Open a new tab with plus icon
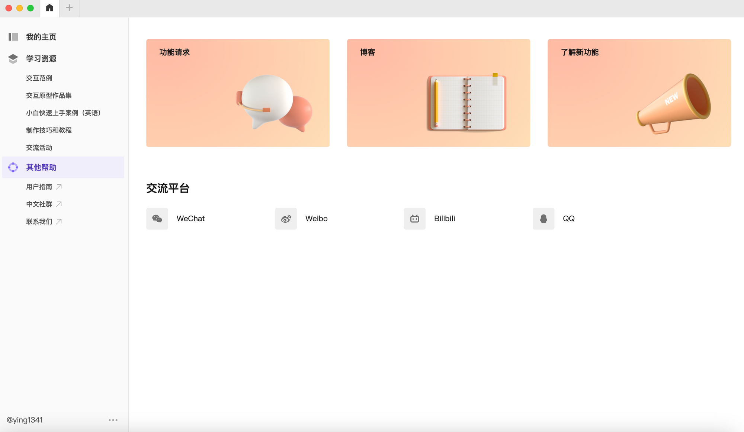The width and height of the screenshot is (744, 432). [x=69, y=8]
